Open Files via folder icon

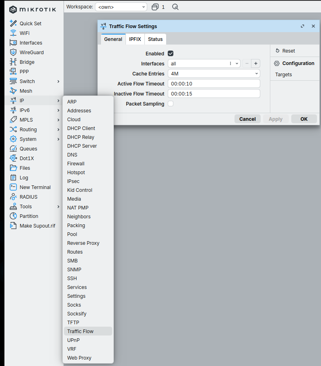tap(13, 168)
